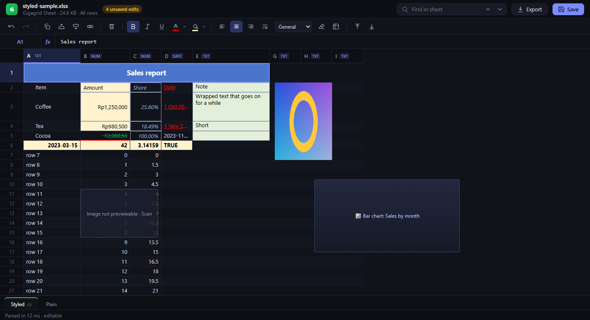
Task: Click the fx formula icon
Action: [48, 42]
